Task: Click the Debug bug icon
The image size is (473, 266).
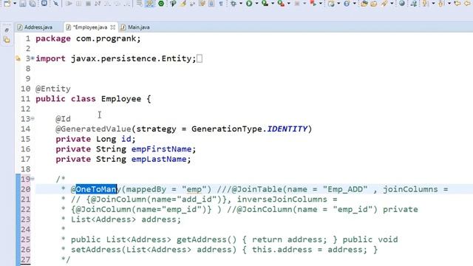Action: pyautogui.click(x=234, y=3)
